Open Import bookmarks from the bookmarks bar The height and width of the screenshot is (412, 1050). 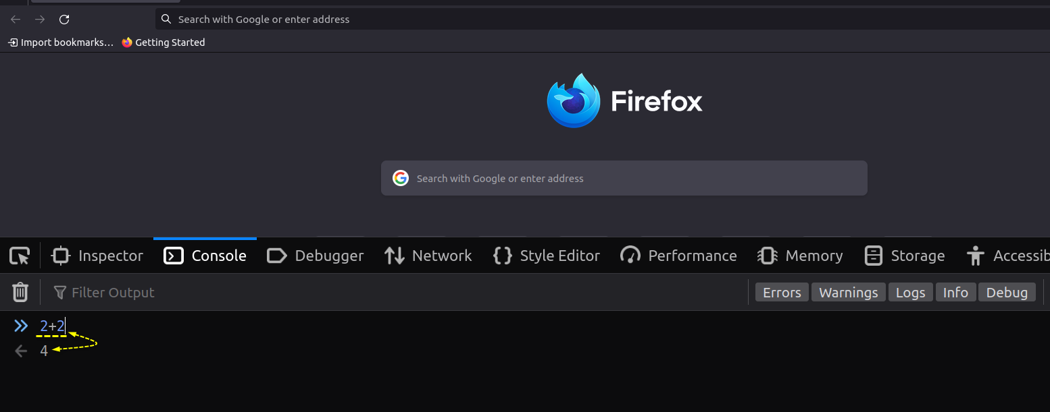61,42
